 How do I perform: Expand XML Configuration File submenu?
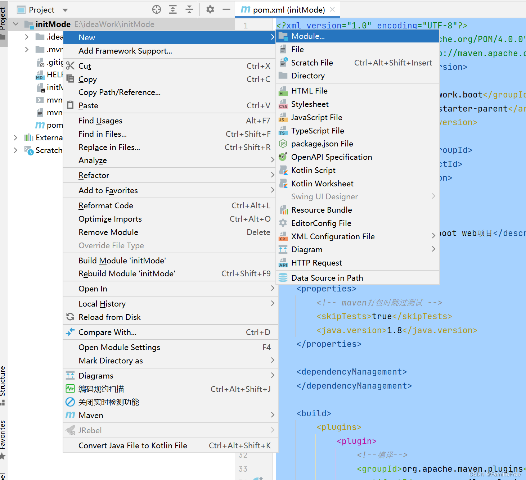point(358,236)
